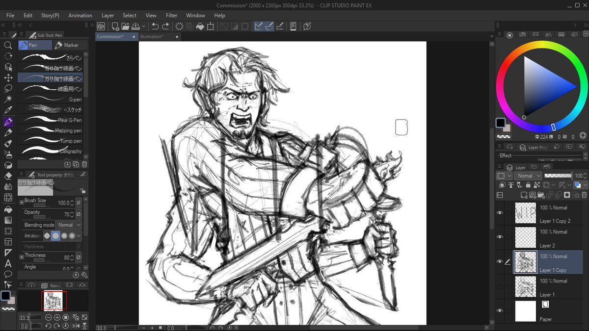The height and width of the screenshot is (331, 589).
Task: Open the Animation menu
Action: [80, 16]
